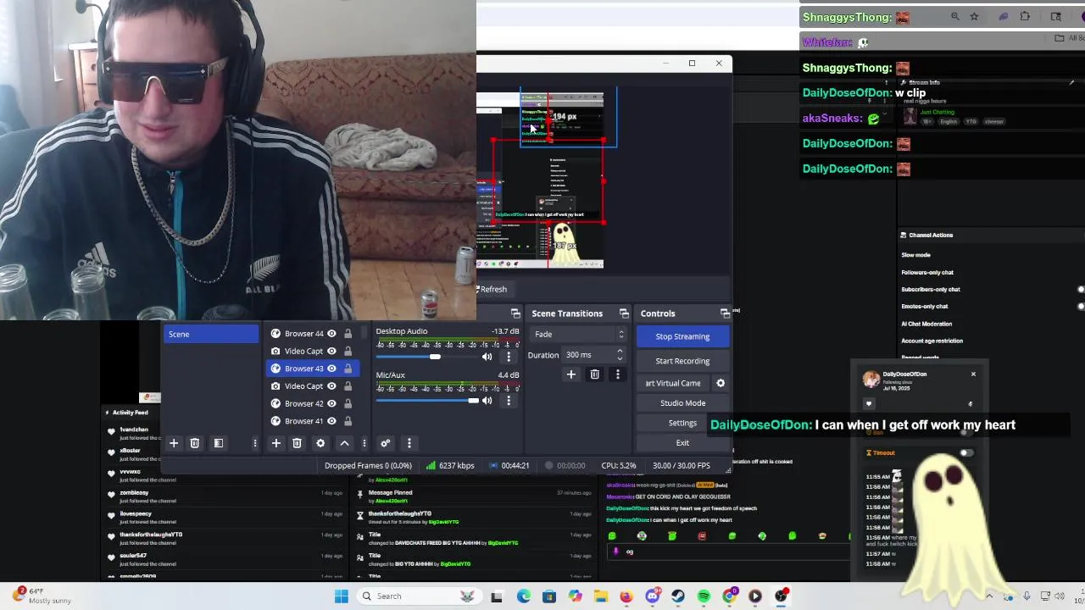Open Fade transition dropdown
Viewport: 1085px width, 610px height.
coord(578,335)
